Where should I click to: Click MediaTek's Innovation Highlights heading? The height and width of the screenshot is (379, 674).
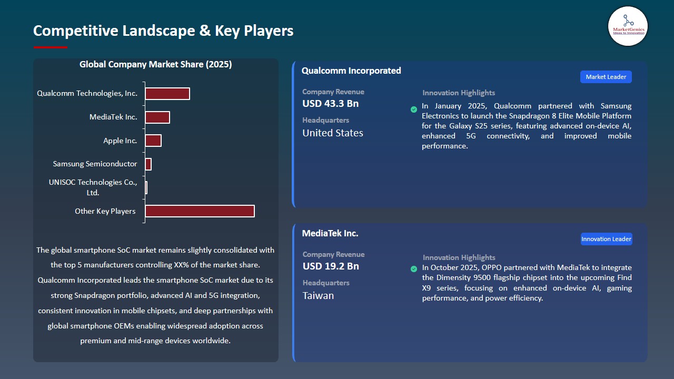pos(459,257)
